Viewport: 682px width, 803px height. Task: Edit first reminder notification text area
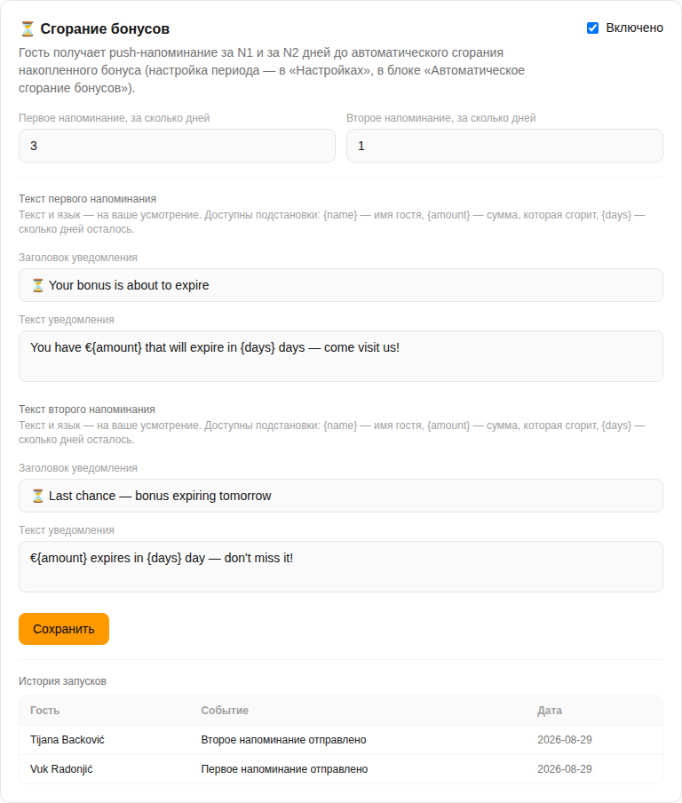coord(341,356)
